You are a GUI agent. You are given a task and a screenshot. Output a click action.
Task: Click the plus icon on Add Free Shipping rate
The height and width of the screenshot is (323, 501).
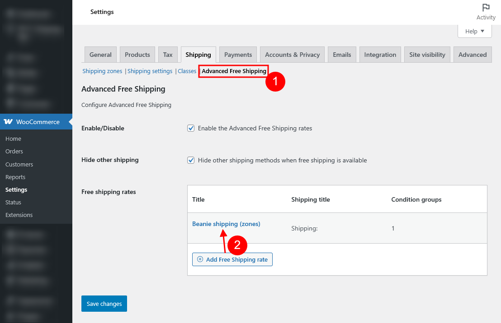tap(200, 259)
